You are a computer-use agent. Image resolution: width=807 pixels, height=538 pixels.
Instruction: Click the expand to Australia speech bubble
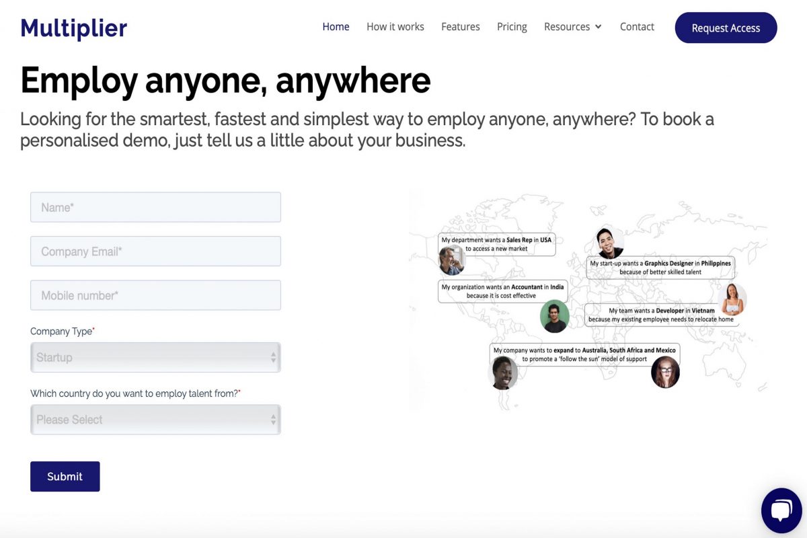pos(584,354)
